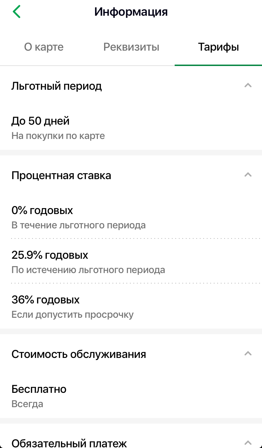
Task: Click the Информация page title
Action: 131,12
